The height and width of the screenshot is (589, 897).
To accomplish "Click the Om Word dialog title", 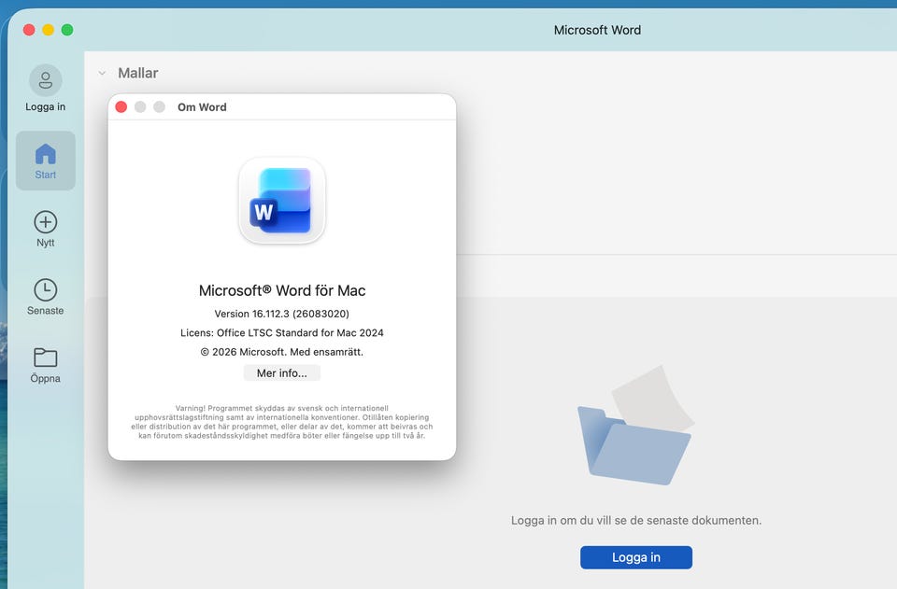I will point(202,106).
